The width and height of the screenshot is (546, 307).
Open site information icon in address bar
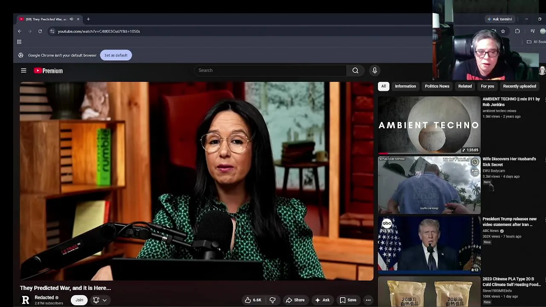point(52,31)
